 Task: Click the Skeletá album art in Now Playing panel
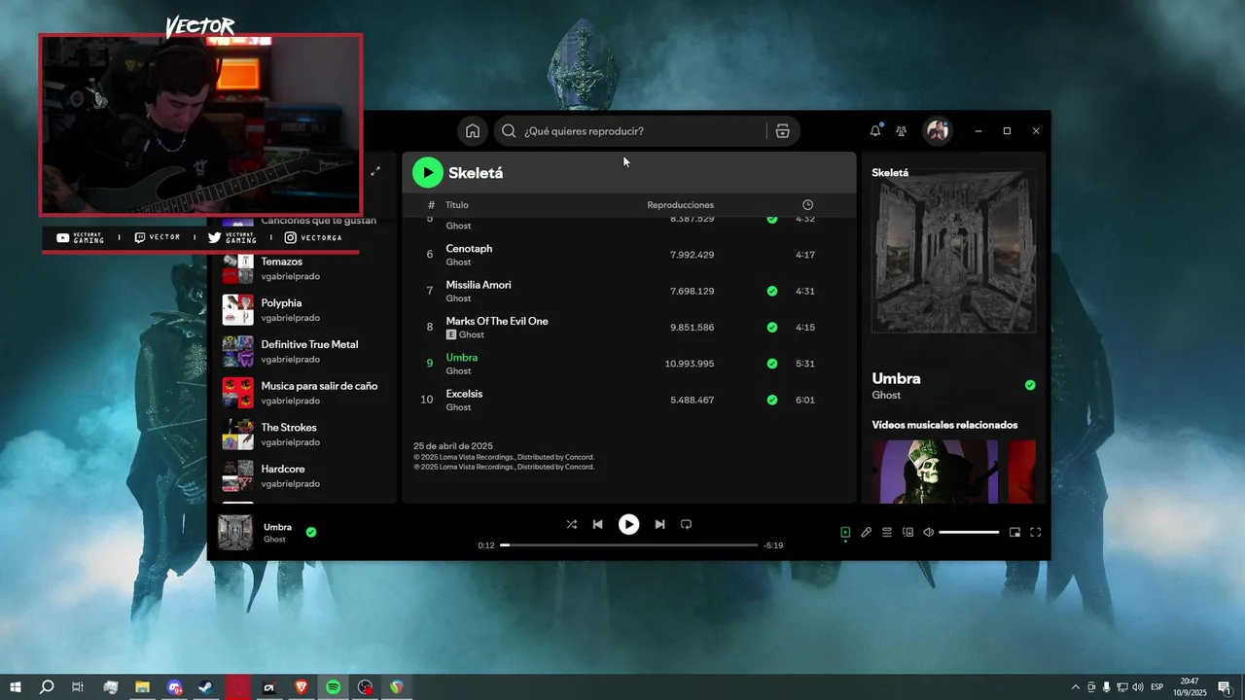pyautogui.click(x=953, y=252)
